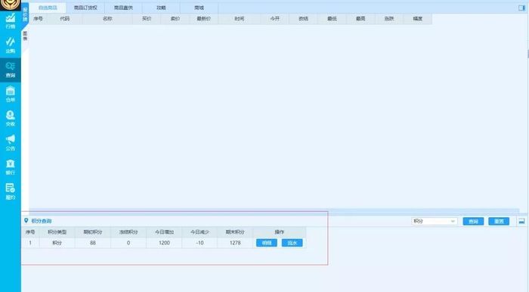Viewport: 529px width, 292px height.
Task: Open the 银行 bank sidebar icon
Action: coord(11,167)
